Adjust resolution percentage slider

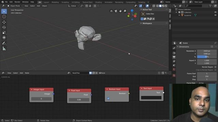pyautogui.click(x=207, y=57)
